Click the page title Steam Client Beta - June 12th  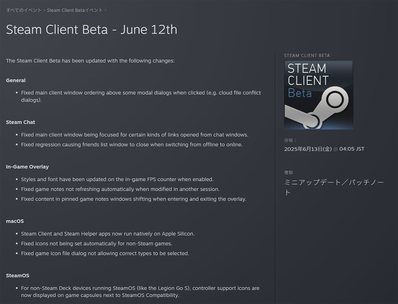92,29
